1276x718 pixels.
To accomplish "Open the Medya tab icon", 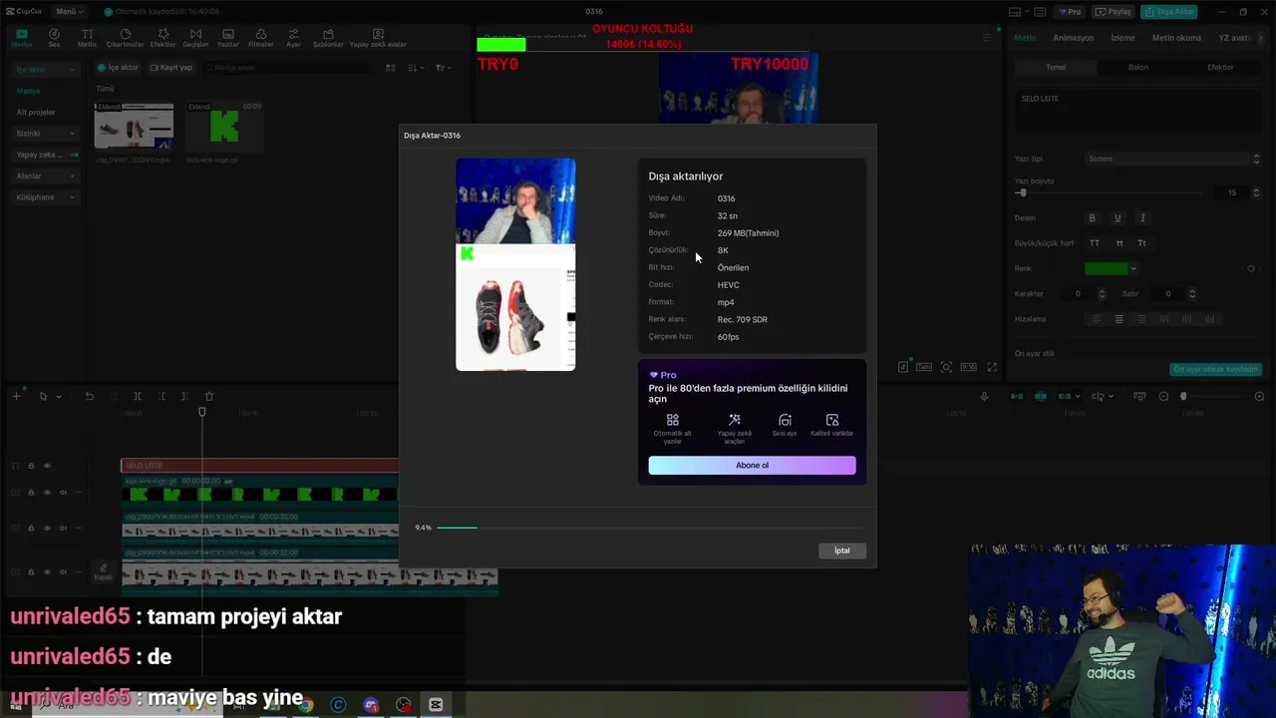I will (x=21, y=38).
